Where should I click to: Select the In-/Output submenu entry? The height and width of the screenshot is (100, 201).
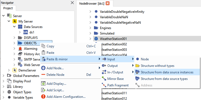[x=118, y=72]
